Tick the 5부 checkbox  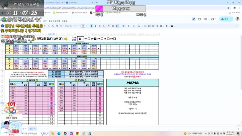click(115, 39)
